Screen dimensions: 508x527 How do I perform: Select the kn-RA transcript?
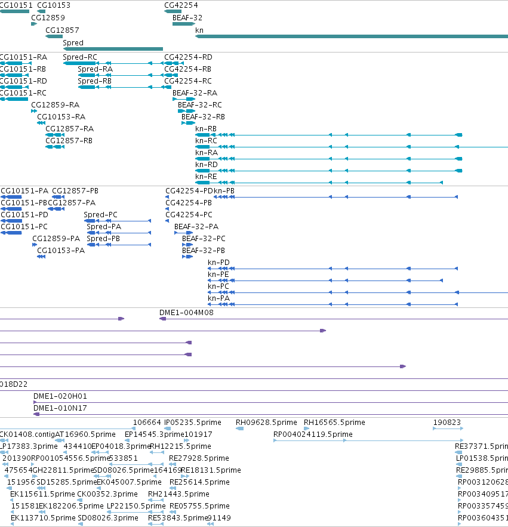click(x=329, y=159)
